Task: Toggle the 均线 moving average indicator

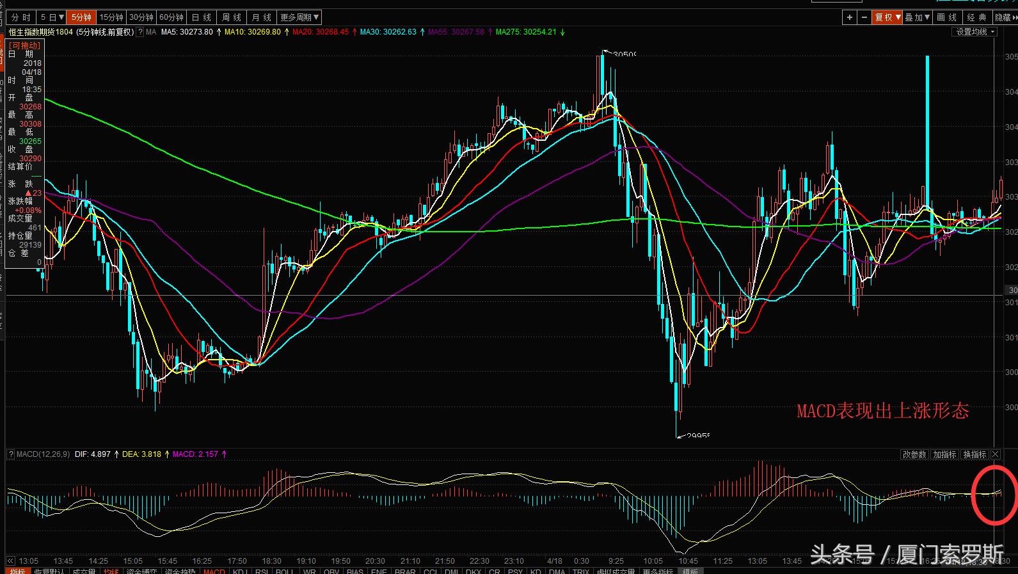Action: point(111,571)
